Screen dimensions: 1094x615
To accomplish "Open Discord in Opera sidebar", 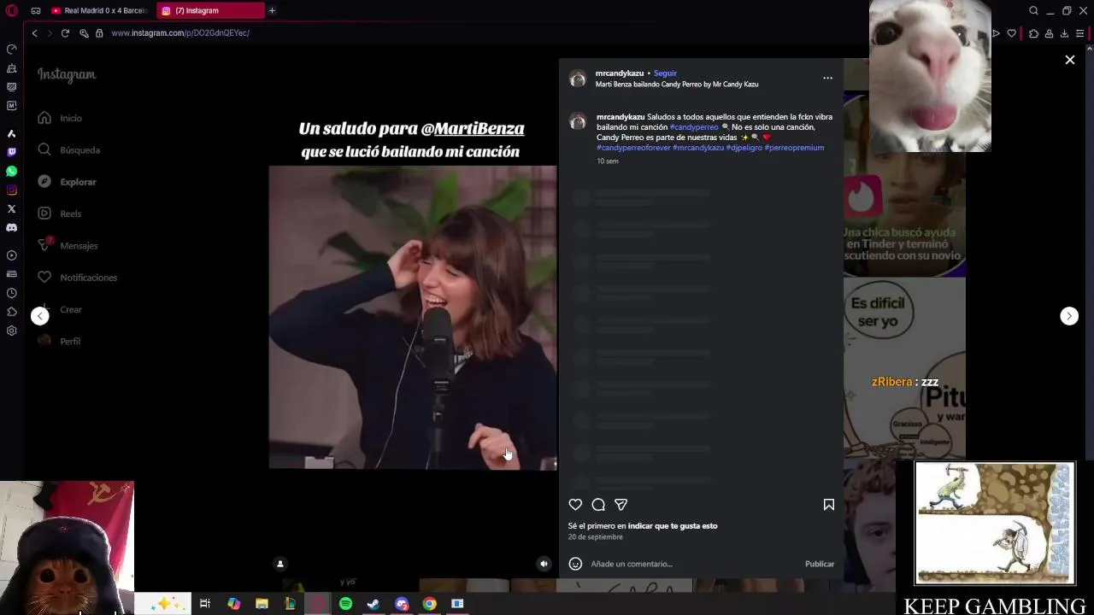I will [x=11, y=228].
